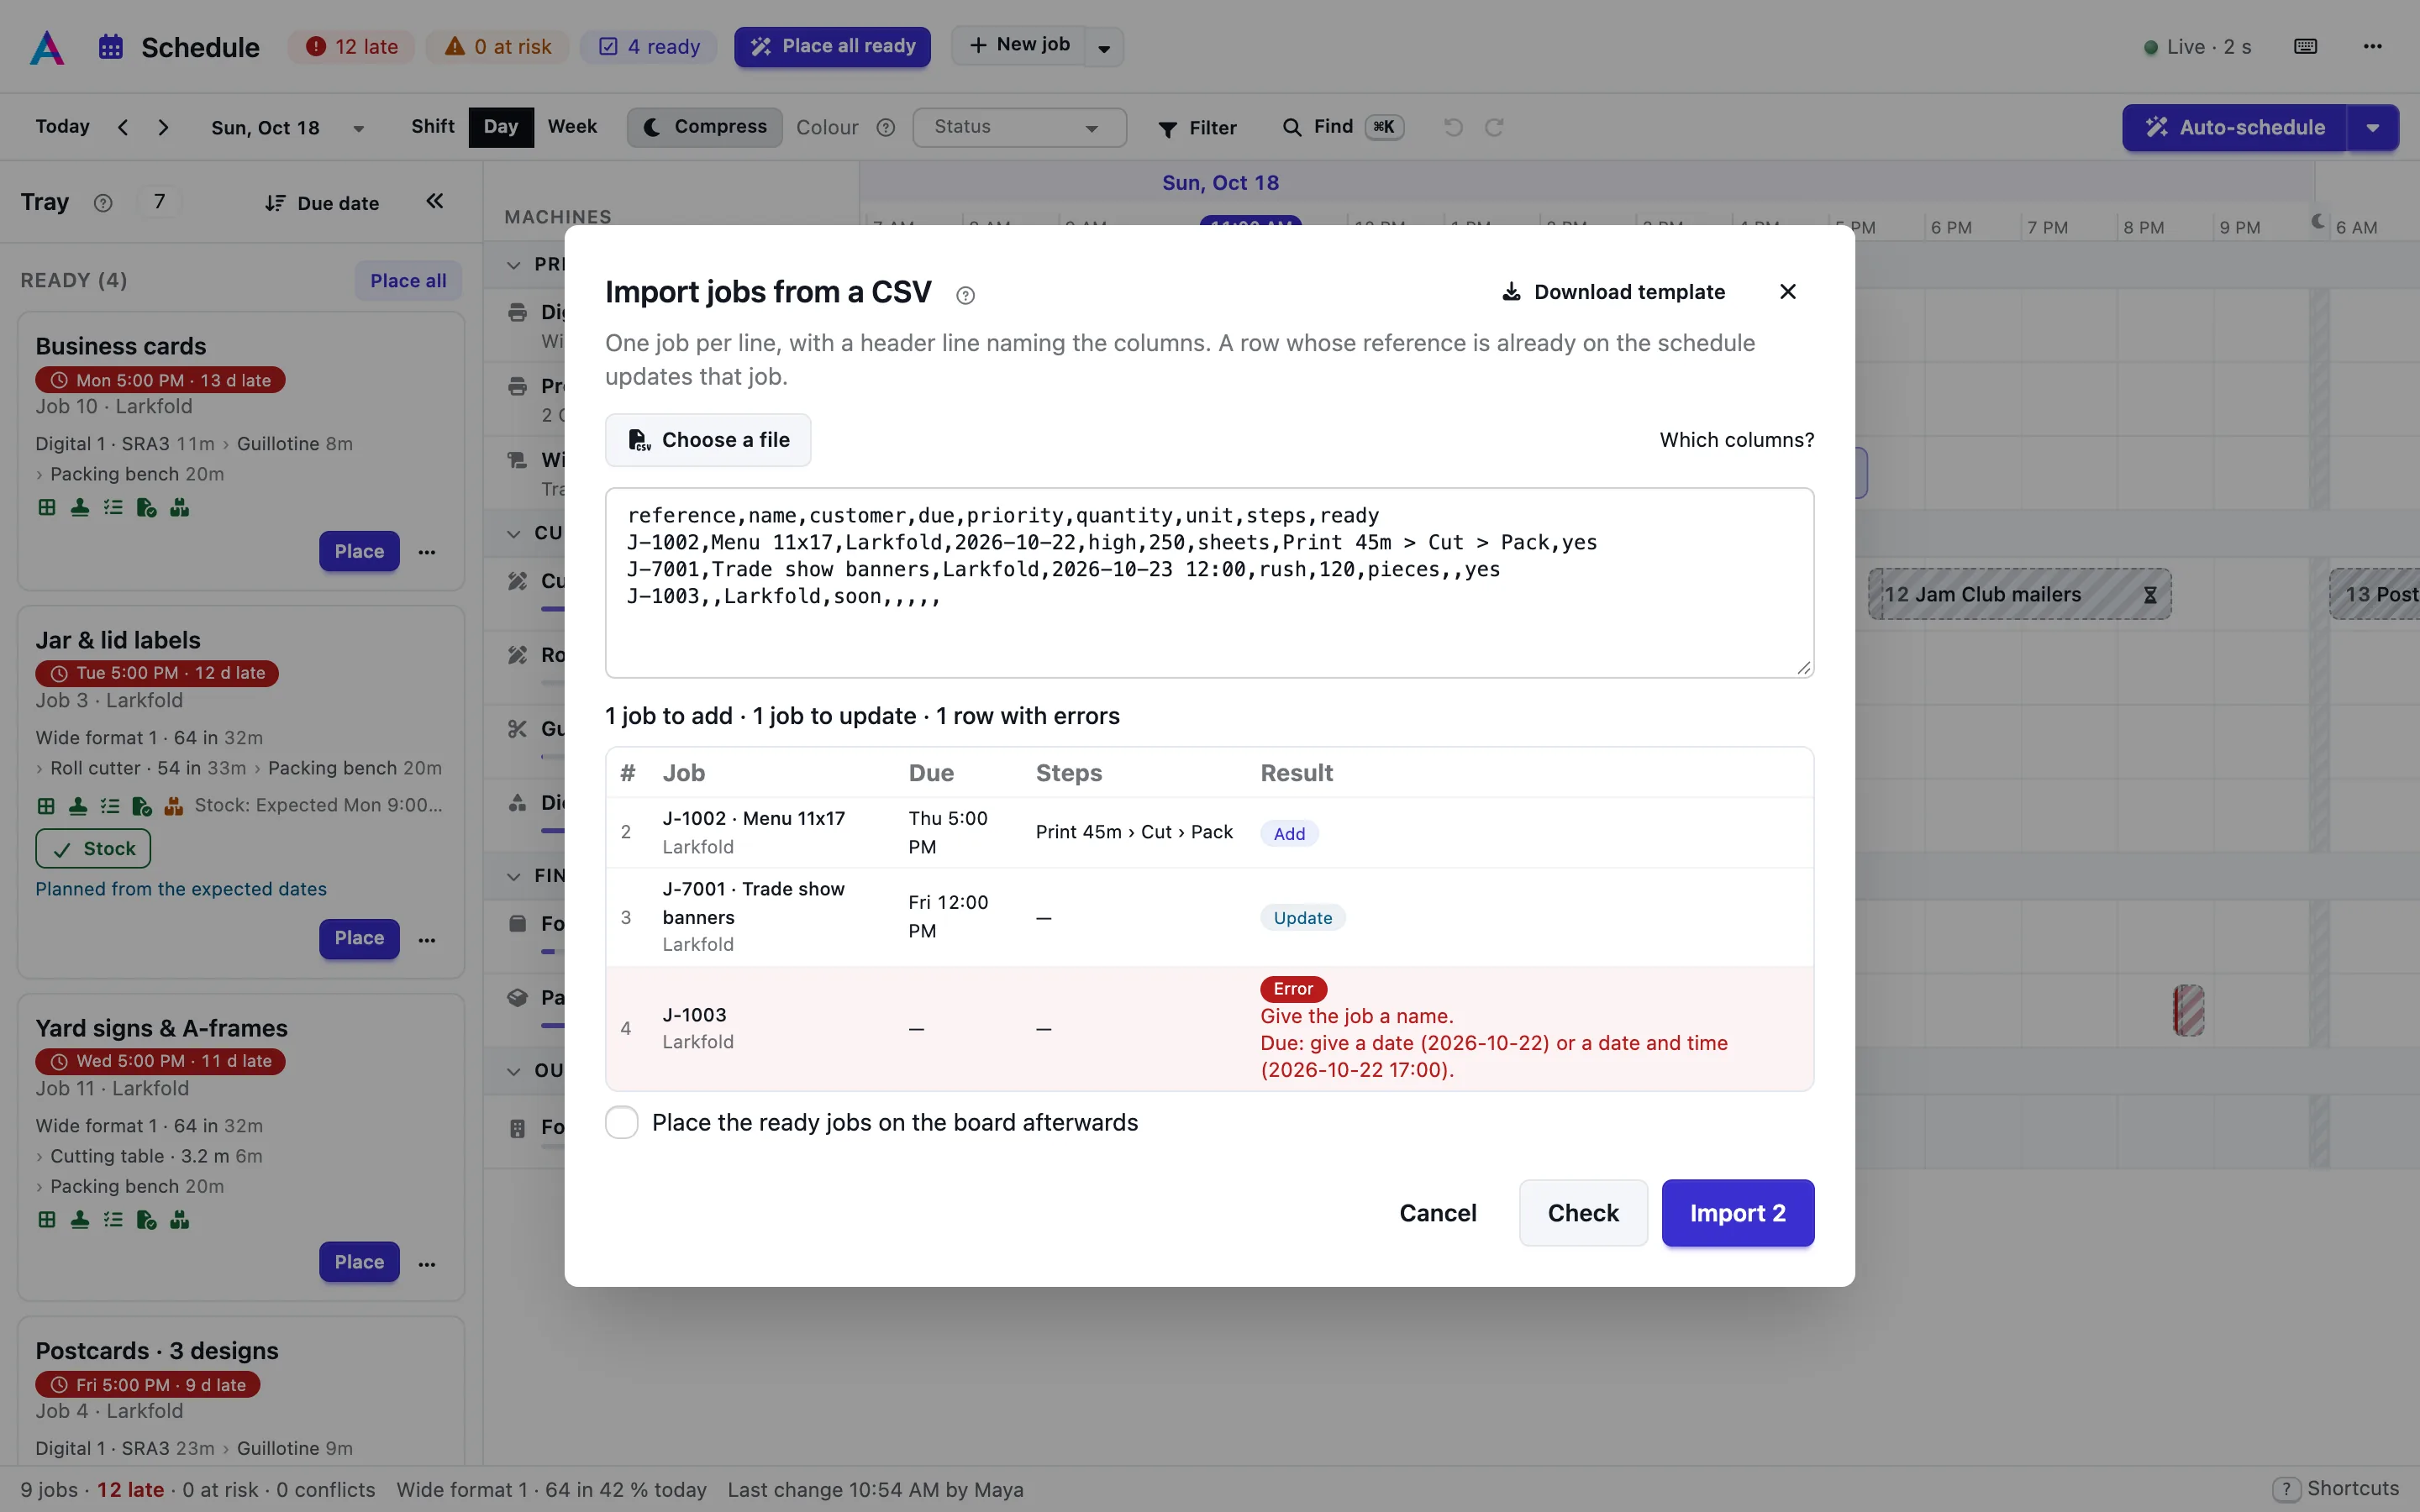Viewport: 2420px width, 1512px height.
Task: Collapse the PR machine group chevron
Action: (514, 265)
